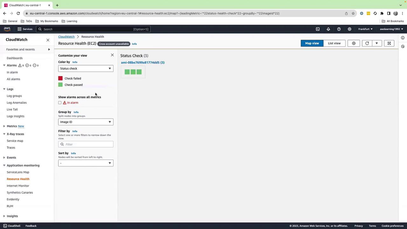Viewport: 407px width, 229px height.
Task: Click the AWS console search box
Action: [93, 29]
